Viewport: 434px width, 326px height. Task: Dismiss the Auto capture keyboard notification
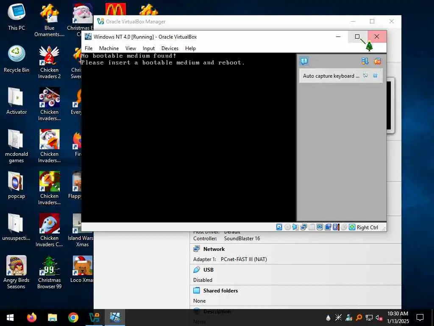click(x=375, y=76)
